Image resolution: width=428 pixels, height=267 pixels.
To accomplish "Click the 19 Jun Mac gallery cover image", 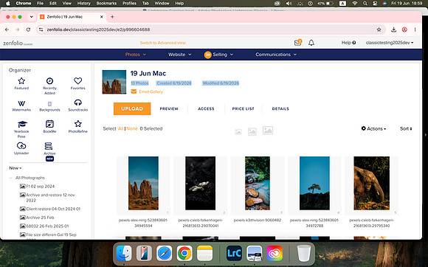I will (x=114, y=82).
